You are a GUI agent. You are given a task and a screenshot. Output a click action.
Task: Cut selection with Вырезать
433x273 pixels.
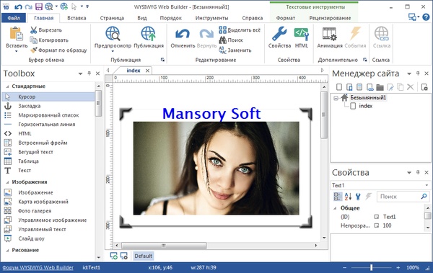(46, 30)
